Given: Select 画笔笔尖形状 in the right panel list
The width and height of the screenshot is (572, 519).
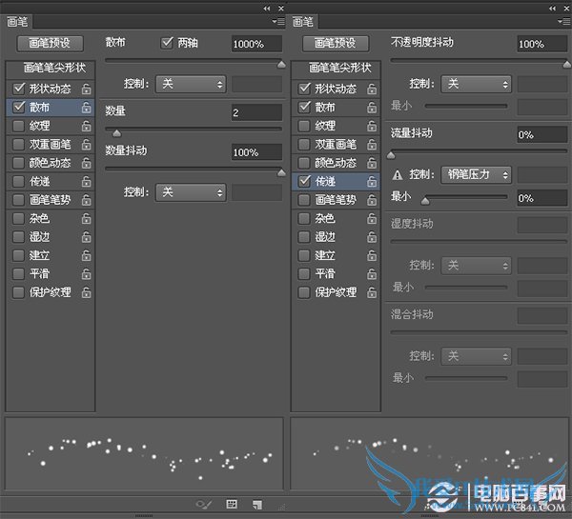Looking at the screenshot, I should pyautogui.click(x=332, y=70).
